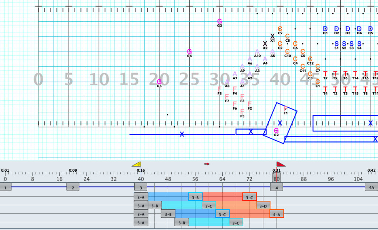Viewport: 378px width, 230px height.
Task: Open subset 3-D on the timeline
Action: (263, 206)
